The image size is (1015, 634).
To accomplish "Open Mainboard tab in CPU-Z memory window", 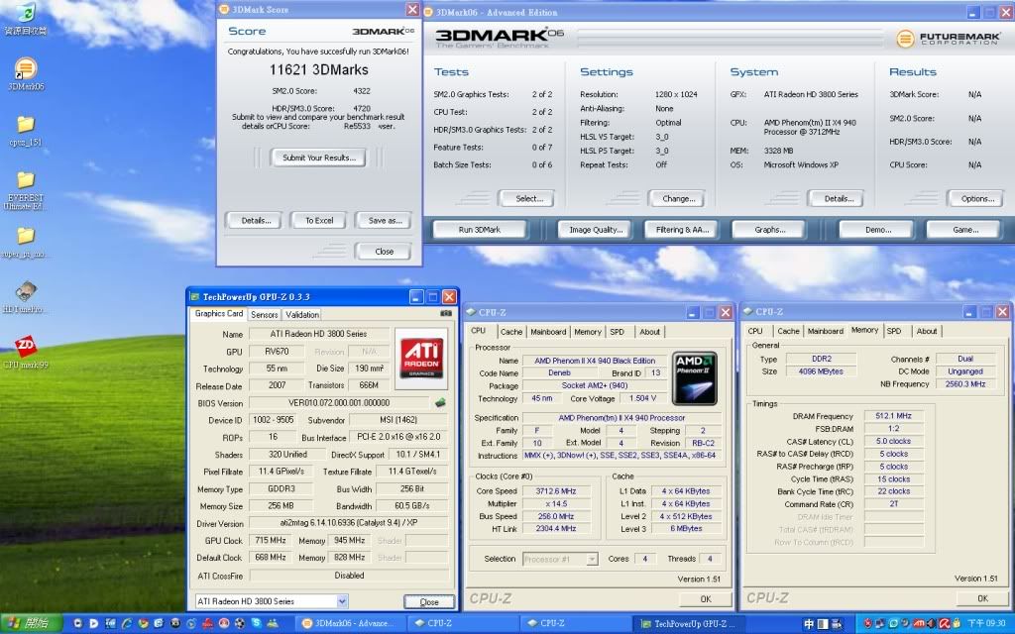I will (x=826, y=331).
